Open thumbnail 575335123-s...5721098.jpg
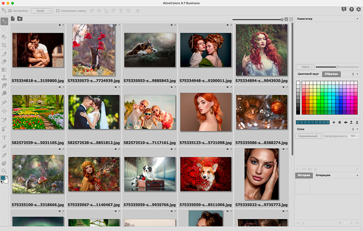Image resolution: width=363 pixels, height=231 pixels. (x=206, y=112)
